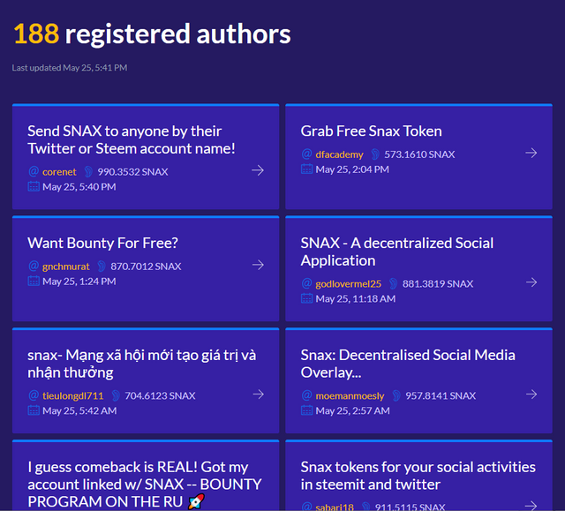Click the calendar icon beside May 25, 11:18 AM
The width and height of the screenshot is (565, 511).
(306, 298)
